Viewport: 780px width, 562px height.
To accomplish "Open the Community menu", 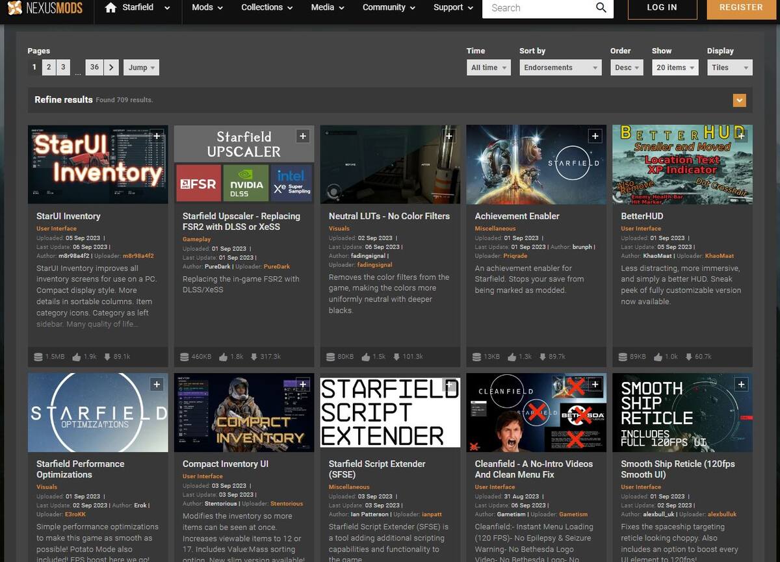I will [389, 8].
